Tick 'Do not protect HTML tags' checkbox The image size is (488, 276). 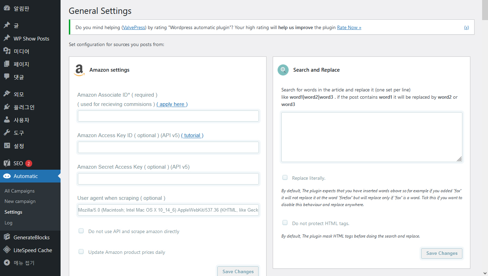coord(285,223)
